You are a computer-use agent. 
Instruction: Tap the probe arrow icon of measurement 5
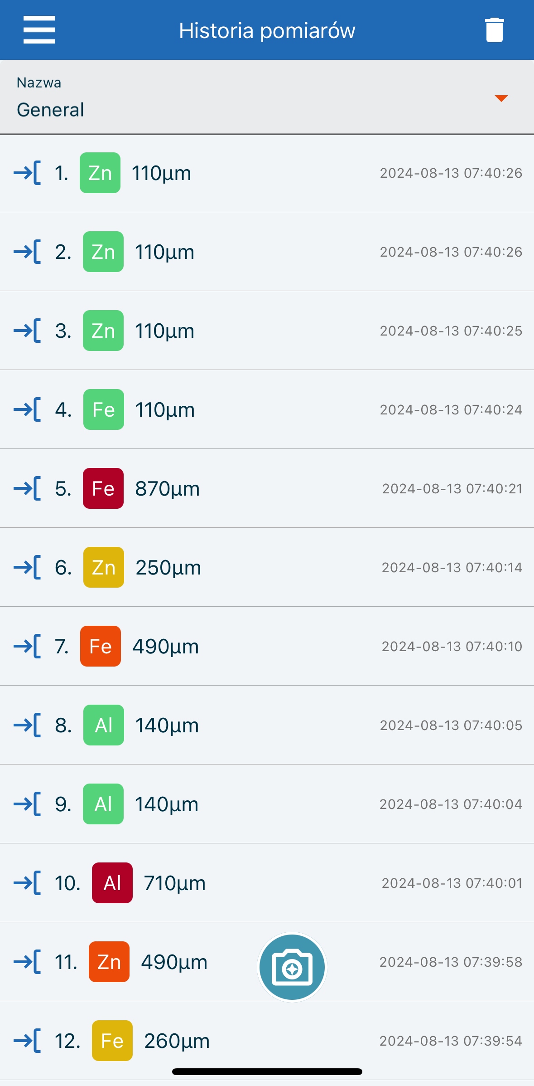coord(27,488)
